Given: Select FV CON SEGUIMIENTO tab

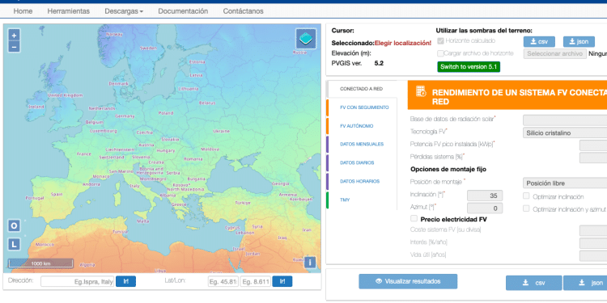Looking at the screenshot, I should (x=362, y=107).
